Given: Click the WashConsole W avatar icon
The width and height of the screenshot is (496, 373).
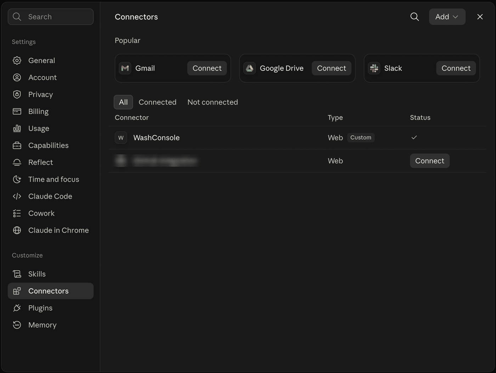Looking at the screenshot, I should (121, 138).
